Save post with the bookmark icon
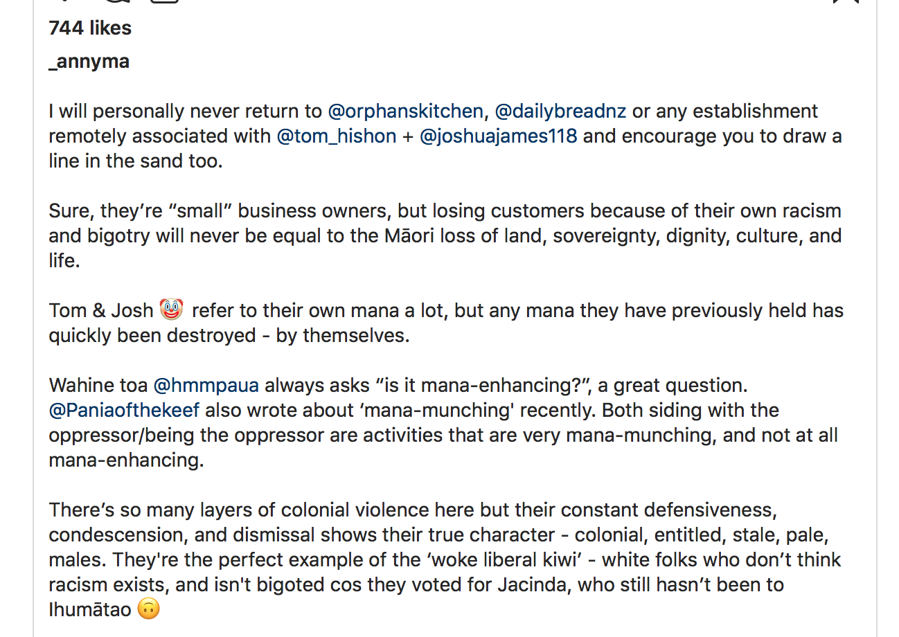Viewport: 899px width, 637px height. pyautogui.click(x=846, y=2)
